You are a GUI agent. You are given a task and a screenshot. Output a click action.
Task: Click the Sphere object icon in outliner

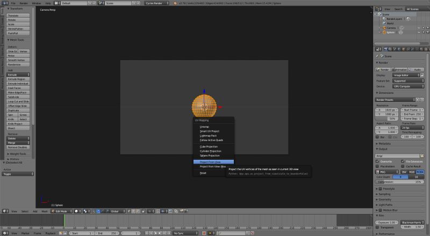[384, 32]
